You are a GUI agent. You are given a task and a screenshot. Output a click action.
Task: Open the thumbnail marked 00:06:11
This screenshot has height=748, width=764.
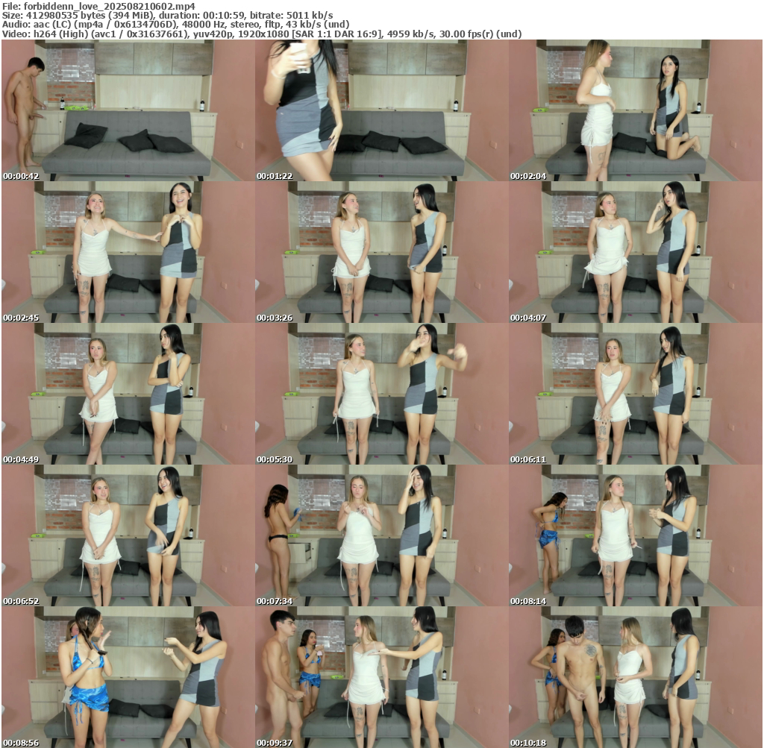[x=635, y=394]
